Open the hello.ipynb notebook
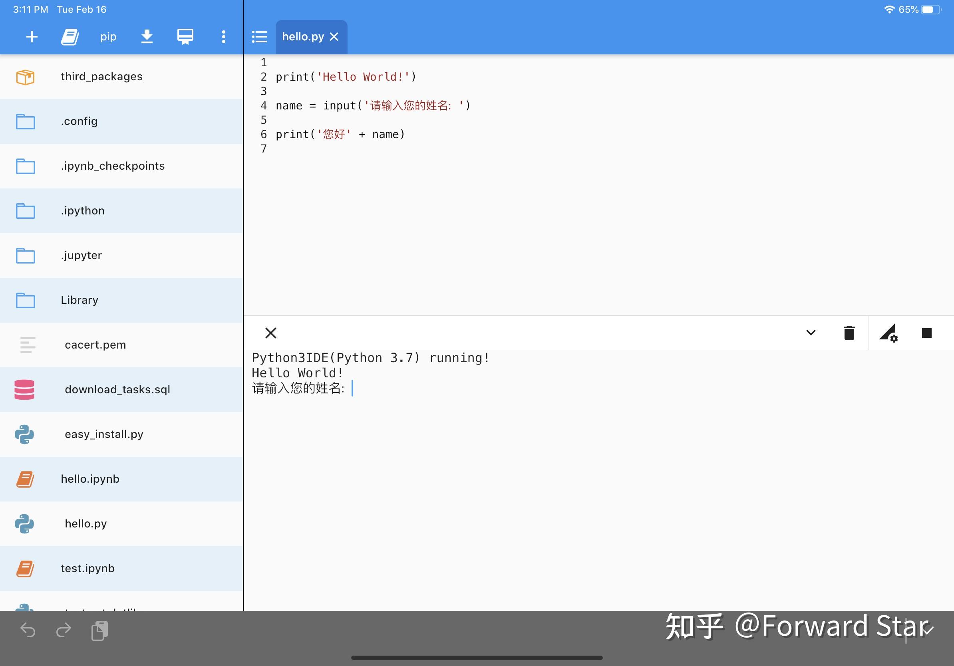Screen dimensions: 954x666 click(121, 479)
